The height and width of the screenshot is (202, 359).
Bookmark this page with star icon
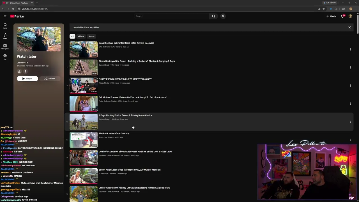pyautogui.click(x=323, y=9)
